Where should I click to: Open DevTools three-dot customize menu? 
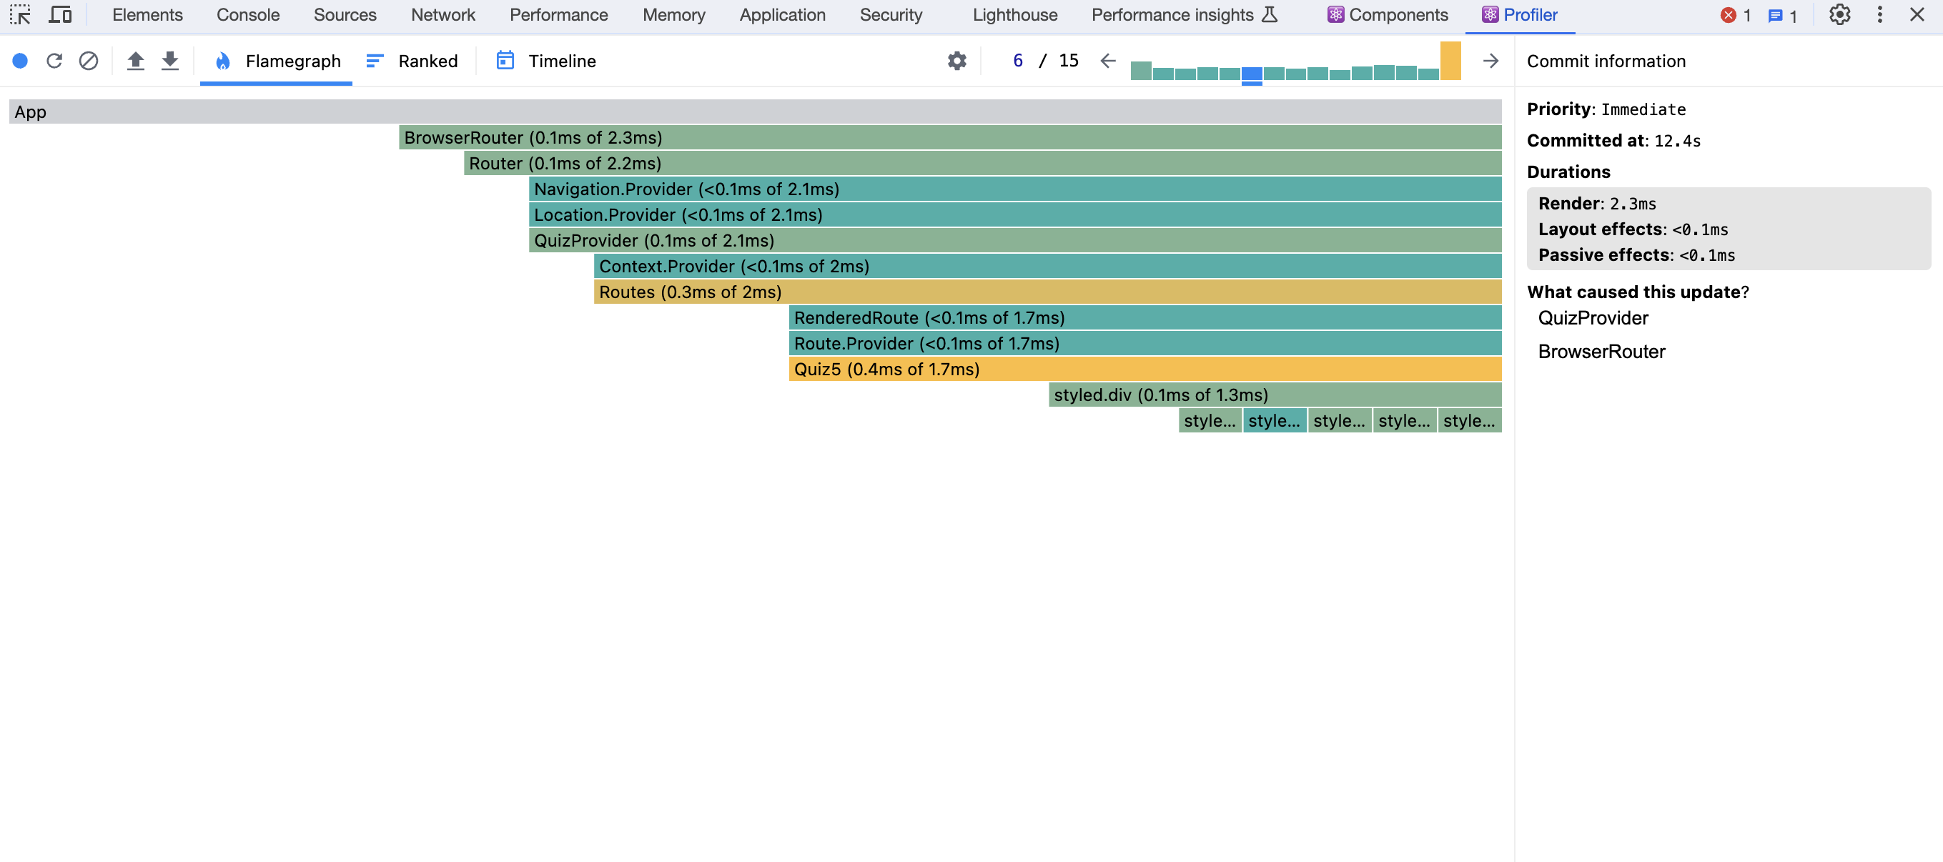[x=1879, y=15]
